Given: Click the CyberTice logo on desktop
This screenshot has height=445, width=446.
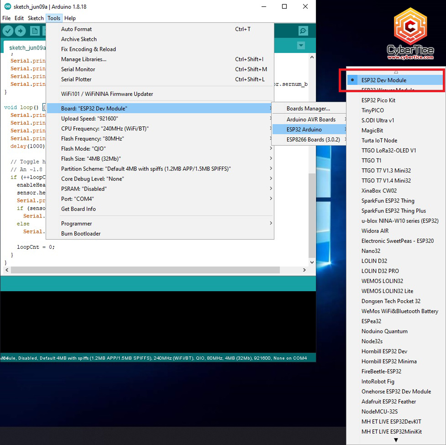Looking at the screenshot, I should [410, 34].
